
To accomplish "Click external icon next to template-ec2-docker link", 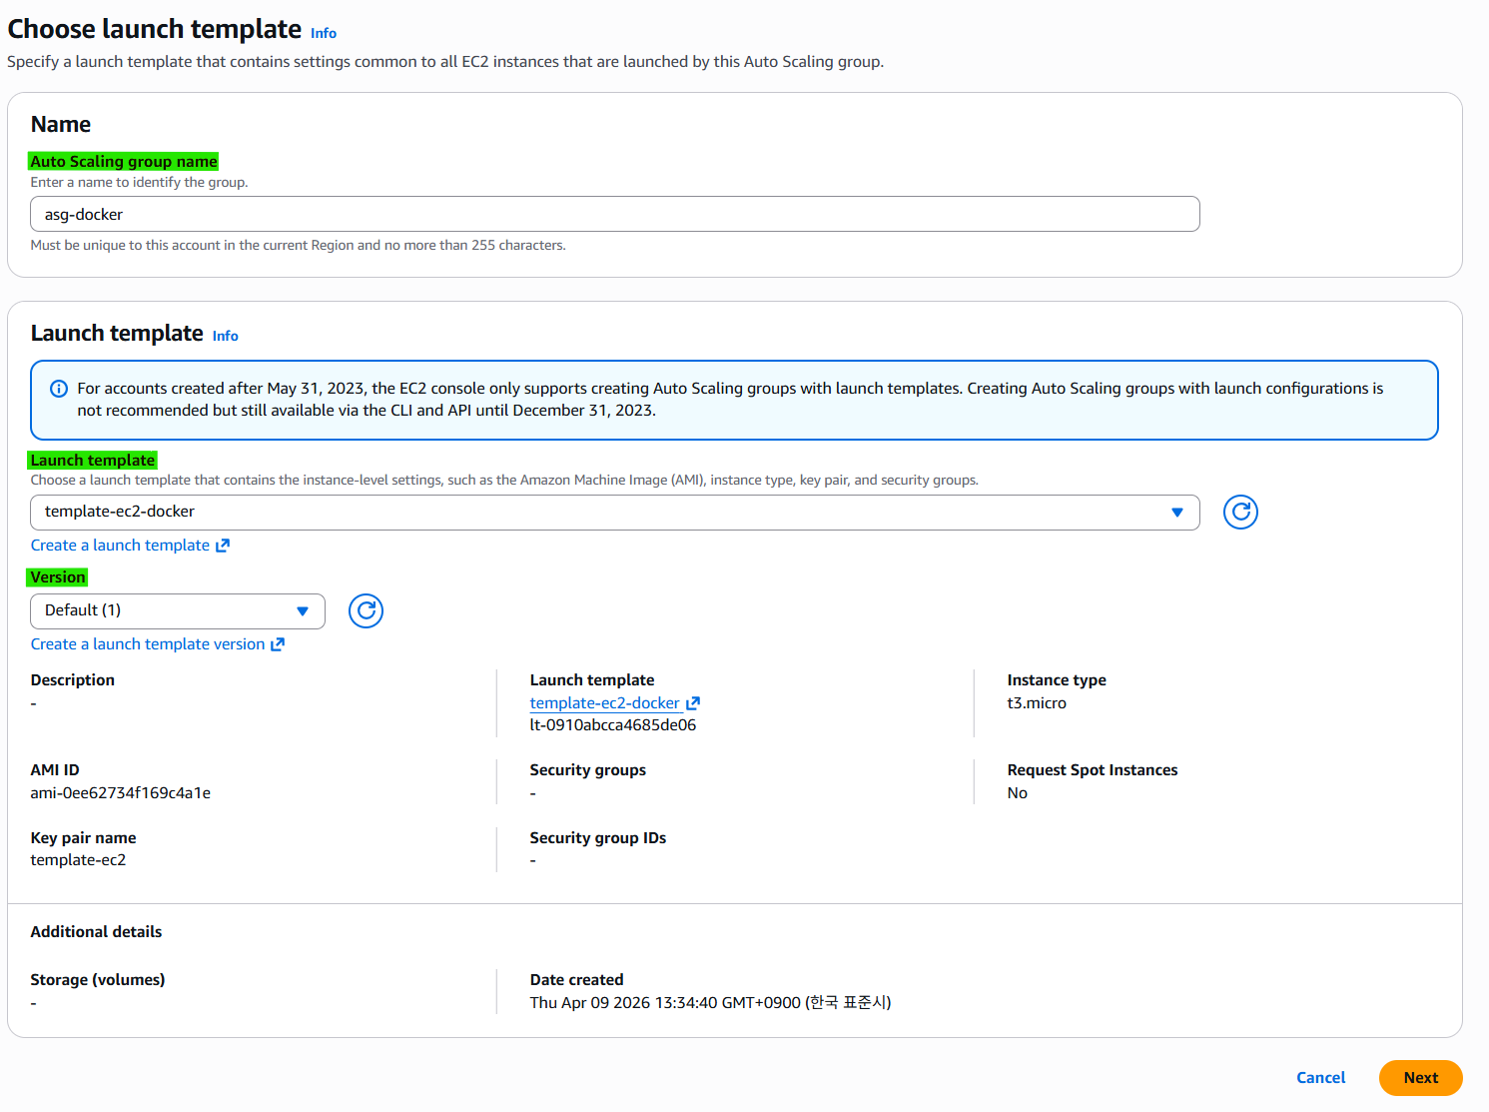I will 693,703.
